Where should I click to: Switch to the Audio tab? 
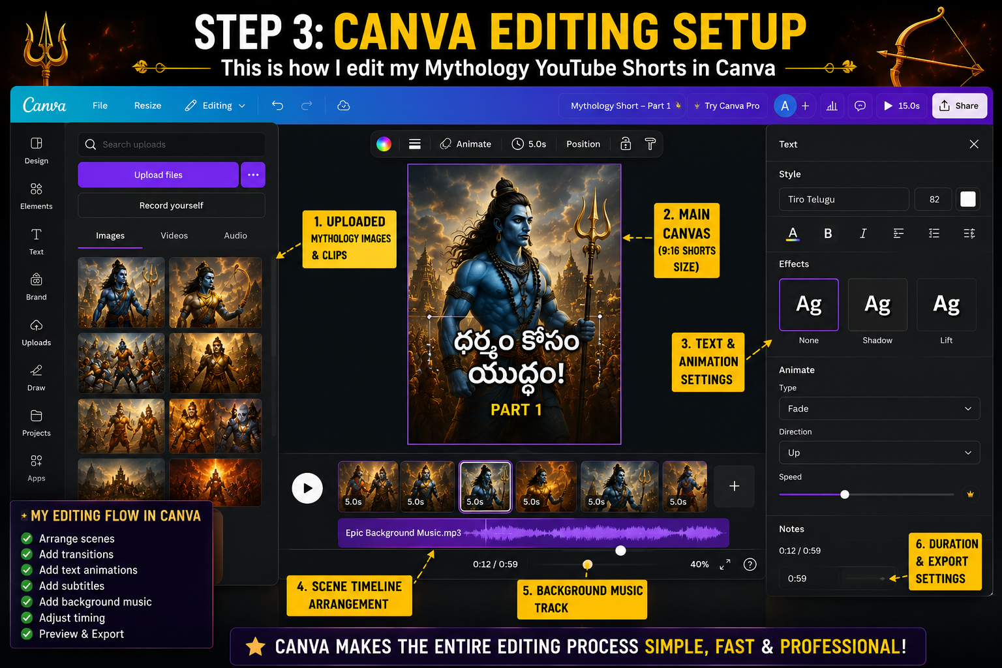click(235, 235)
